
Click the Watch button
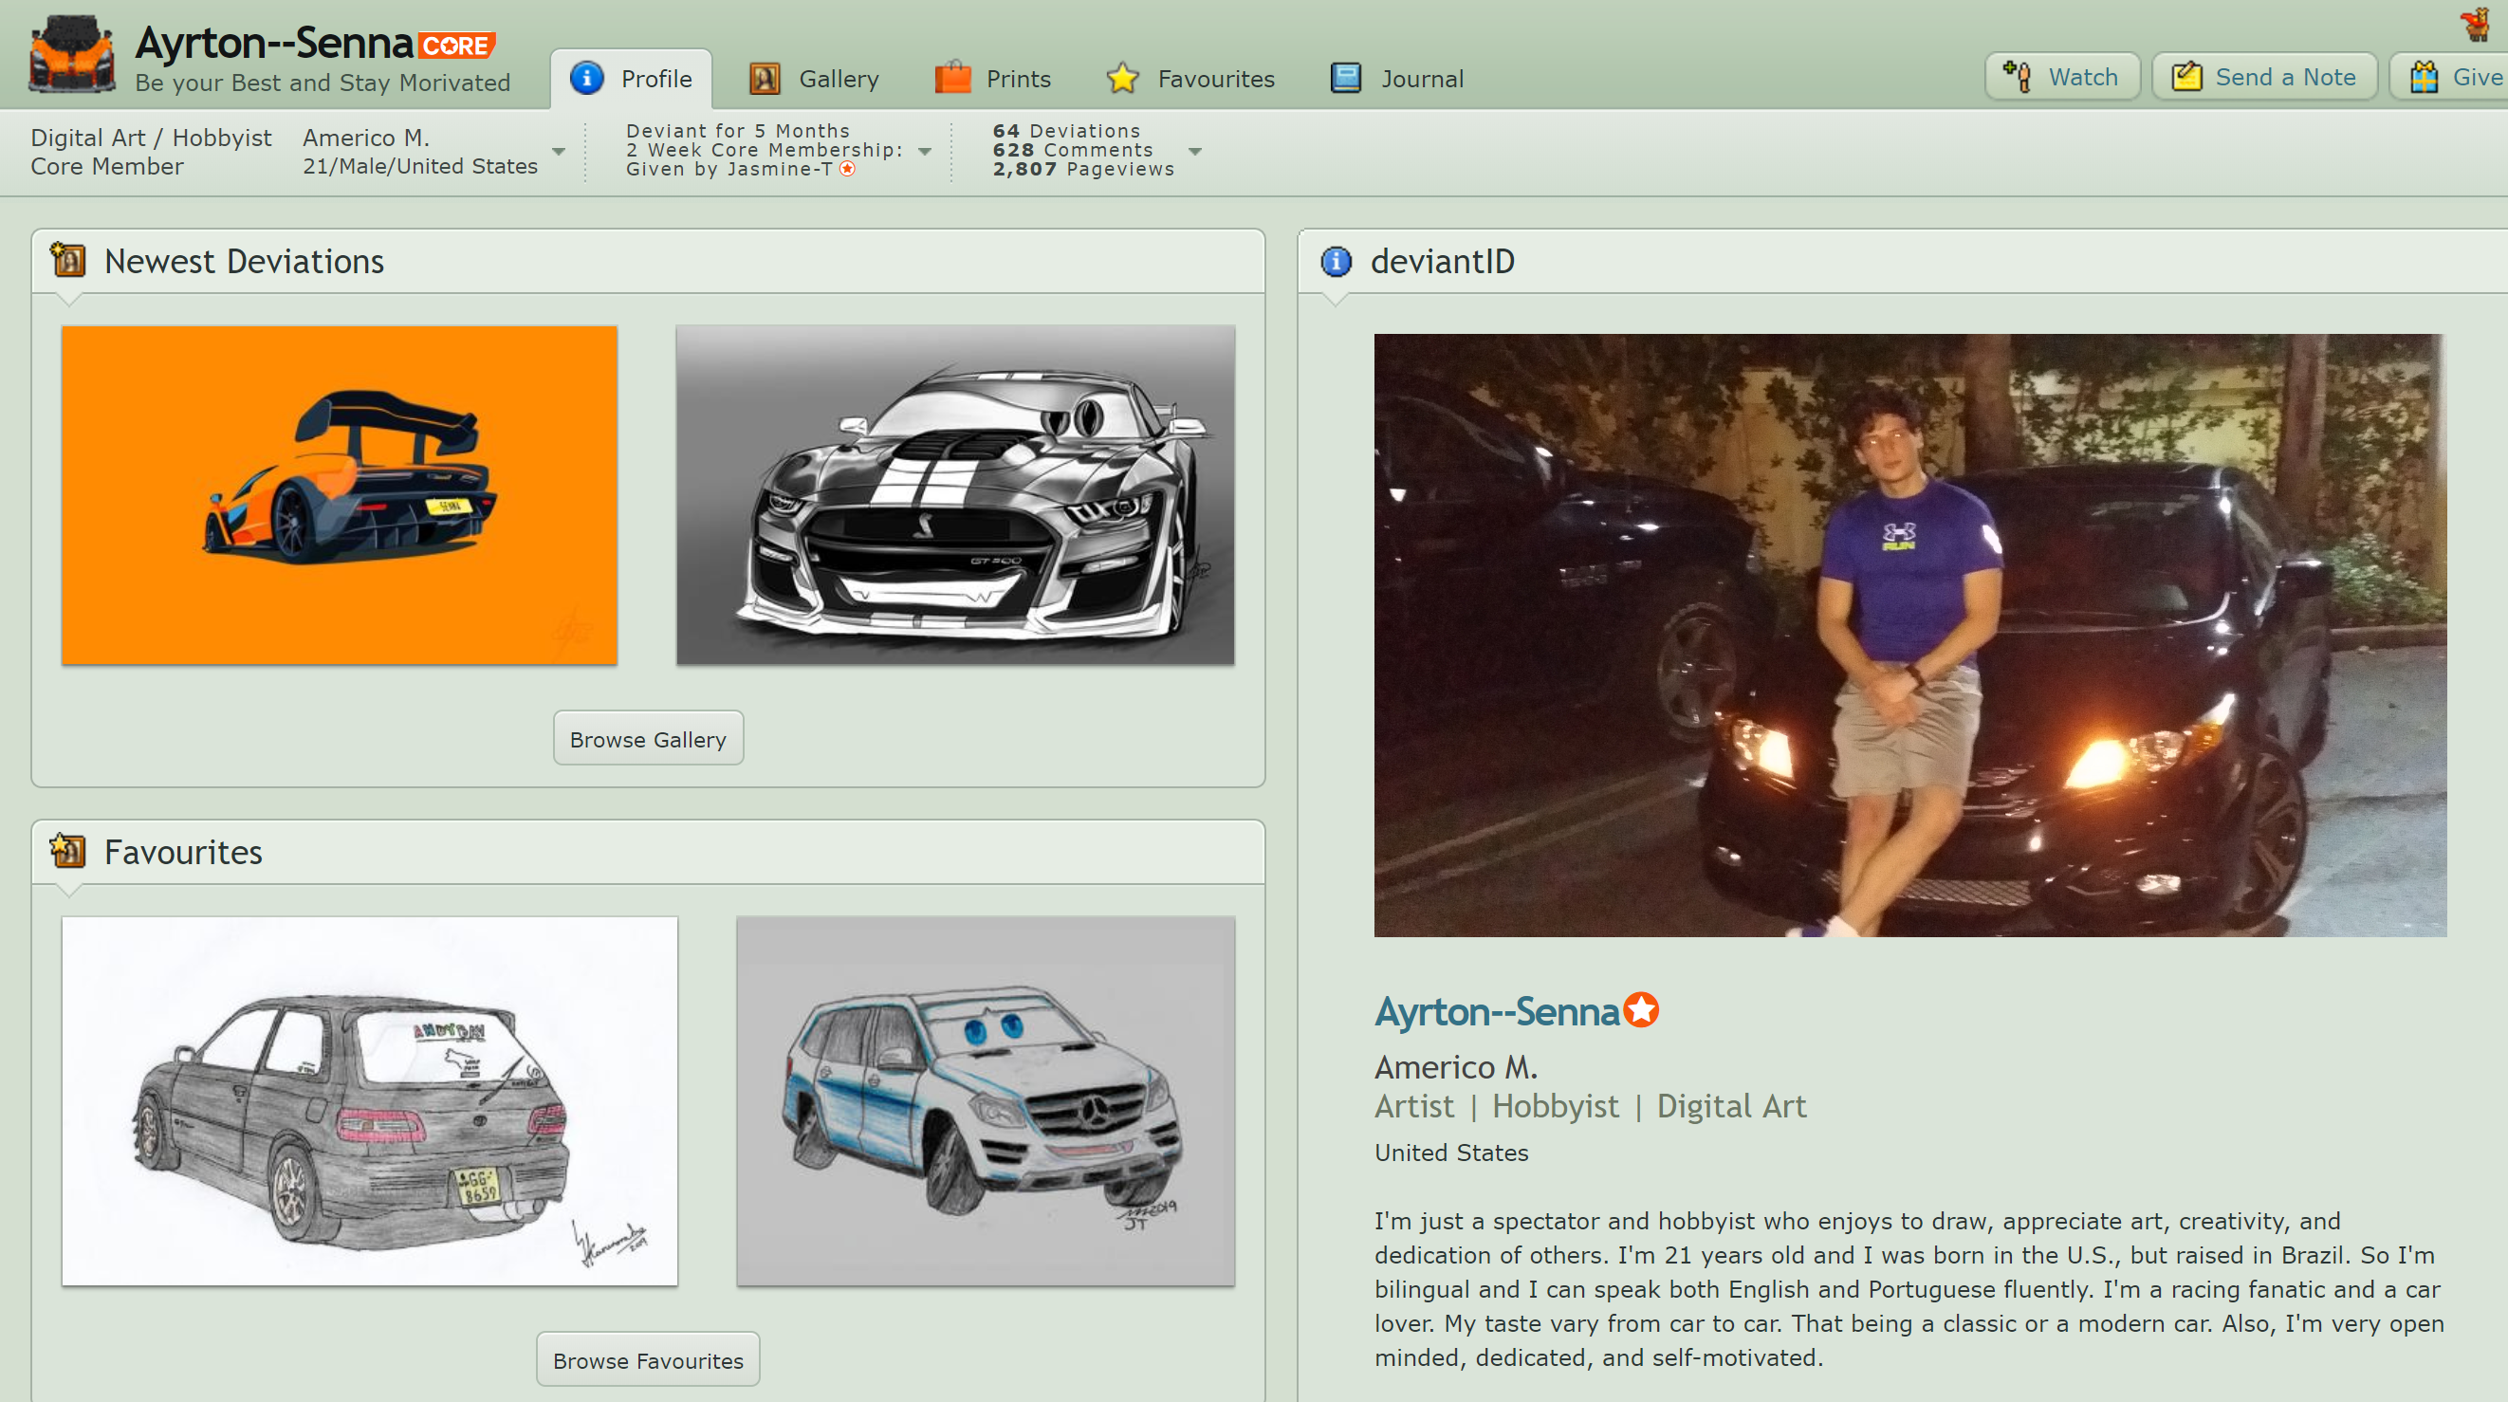click(2062, 77)
